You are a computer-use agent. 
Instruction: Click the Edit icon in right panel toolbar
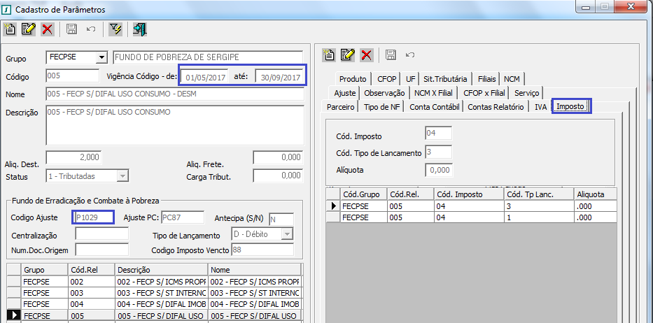pos(348,55)
